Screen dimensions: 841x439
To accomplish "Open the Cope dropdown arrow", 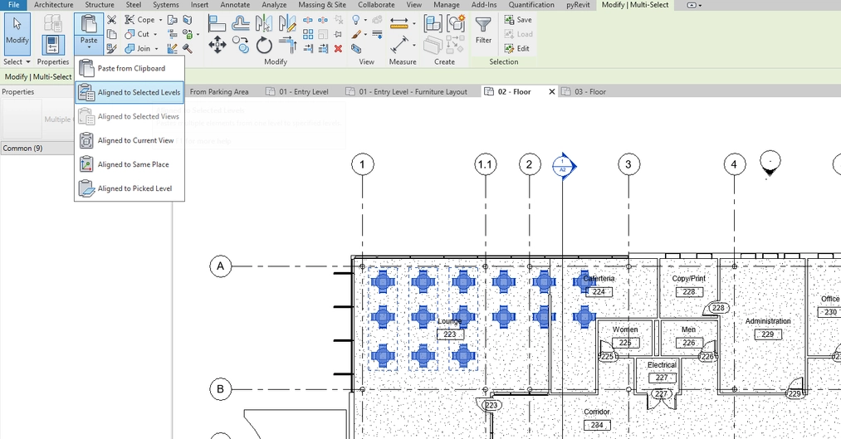I will pos(160,20).
